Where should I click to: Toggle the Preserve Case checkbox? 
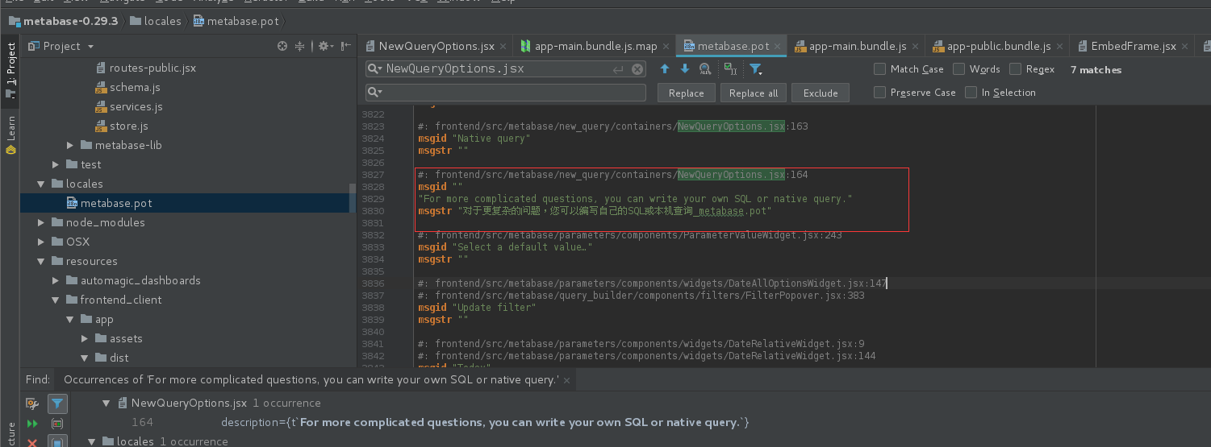click(x=880, y=93)
